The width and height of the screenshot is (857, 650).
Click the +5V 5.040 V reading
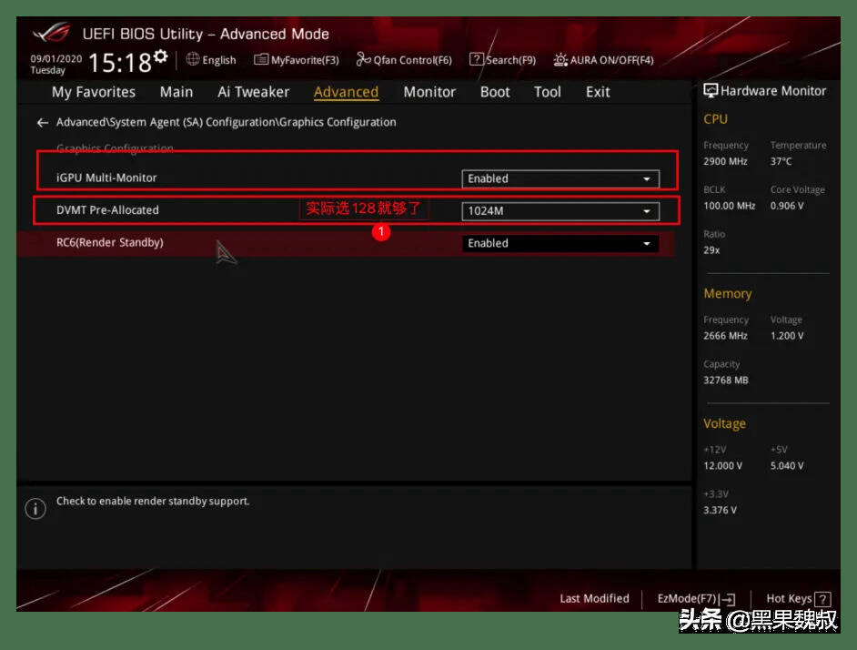787,465
